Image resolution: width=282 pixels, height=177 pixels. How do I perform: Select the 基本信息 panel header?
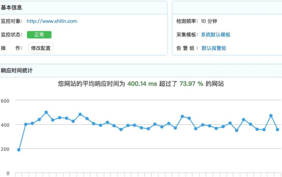(12, 8)
